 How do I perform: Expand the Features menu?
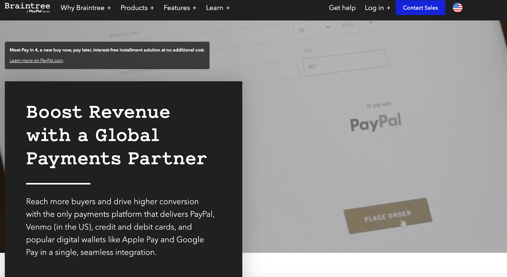(180, 8)
